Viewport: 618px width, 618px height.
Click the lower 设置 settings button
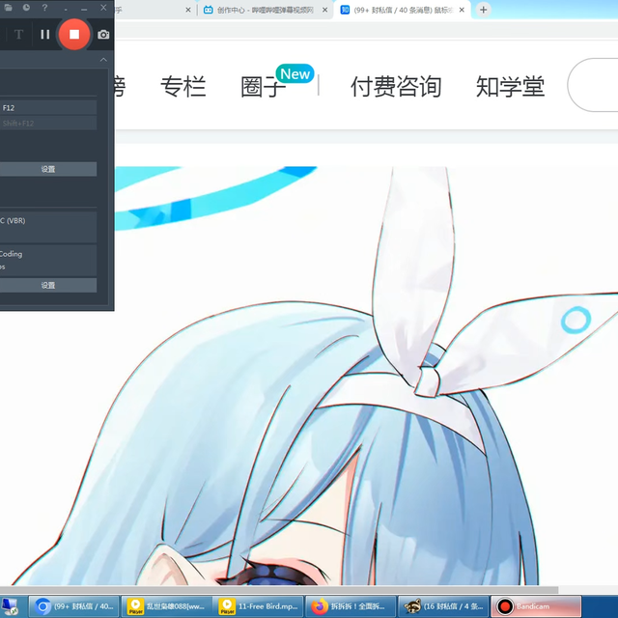coord(48,285)
